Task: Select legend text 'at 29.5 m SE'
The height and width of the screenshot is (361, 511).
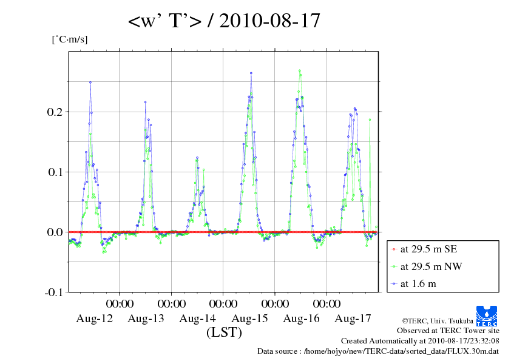Action: pyautogui.click(x=428, y=249)
